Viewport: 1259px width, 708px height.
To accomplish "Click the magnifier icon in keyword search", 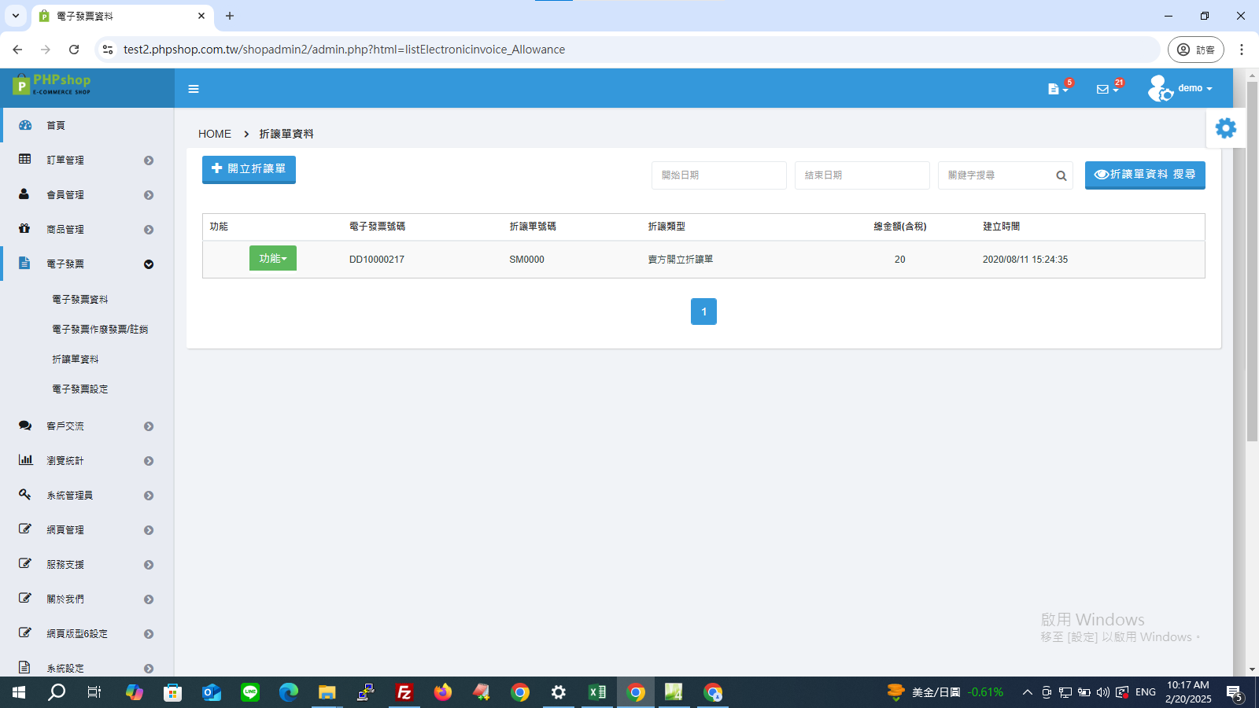I will coord(1061,175).
